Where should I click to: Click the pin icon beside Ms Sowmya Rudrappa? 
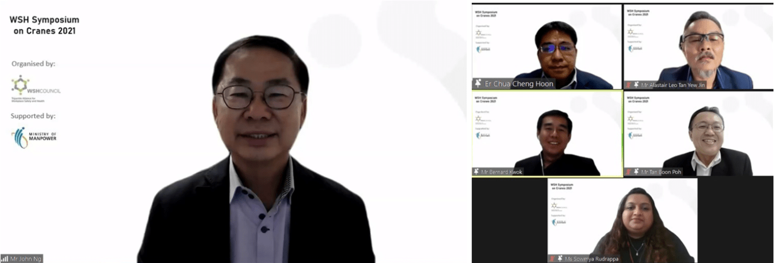tap(559, 259)
